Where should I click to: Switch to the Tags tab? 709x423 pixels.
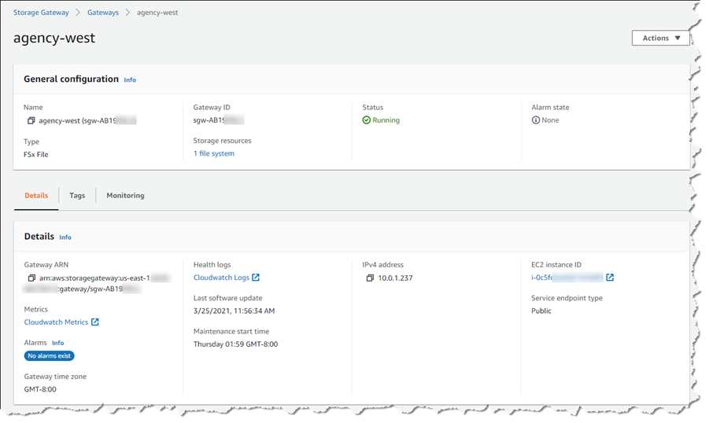(x=77, y=196)
